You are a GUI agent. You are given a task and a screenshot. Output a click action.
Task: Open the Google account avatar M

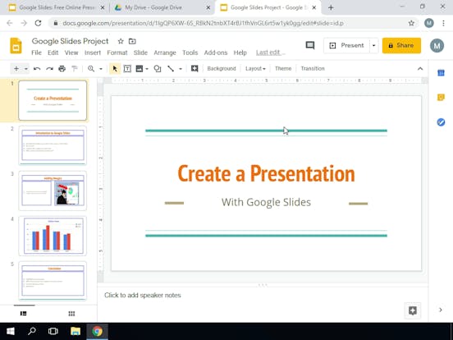(x=437, y=45)
